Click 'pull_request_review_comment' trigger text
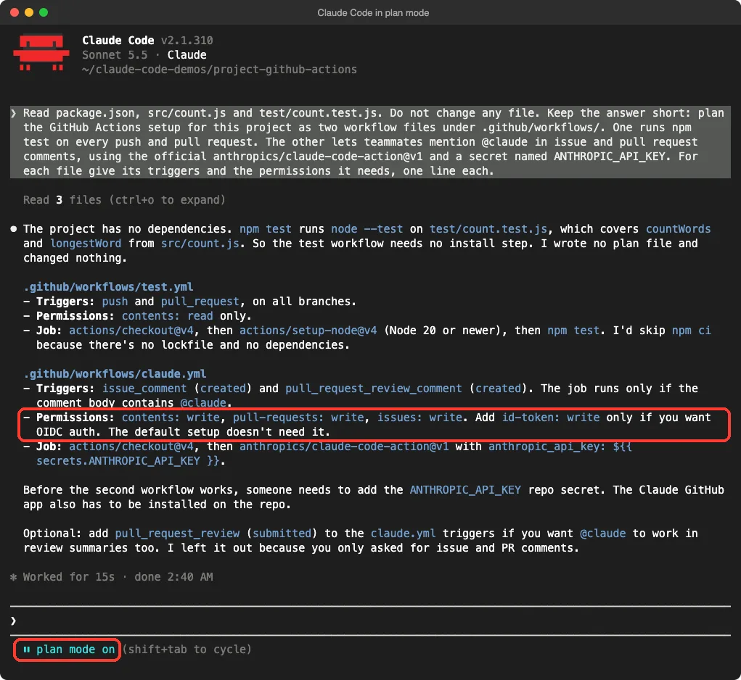Image resolution: width=741 pixels, height=680 pixels. (373, 389)
